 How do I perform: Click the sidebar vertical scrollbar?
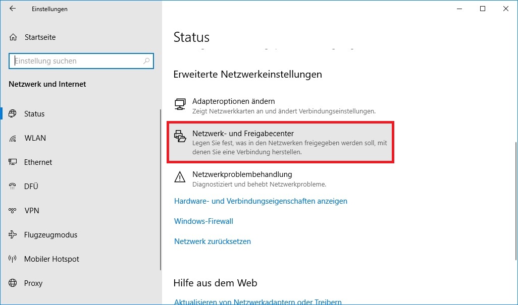[x=161, y=190]
